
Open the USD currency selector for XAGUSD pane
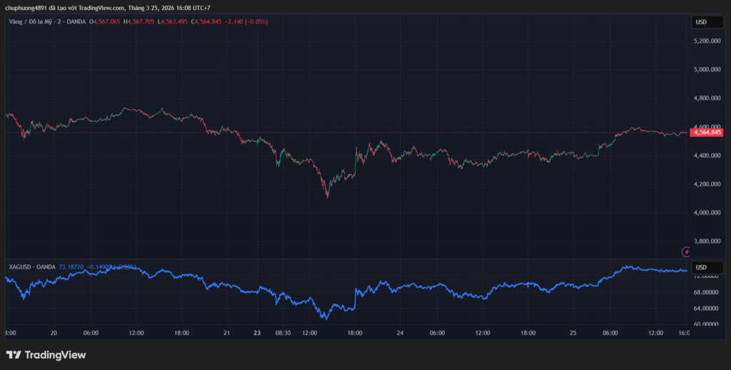coord(701,267)
